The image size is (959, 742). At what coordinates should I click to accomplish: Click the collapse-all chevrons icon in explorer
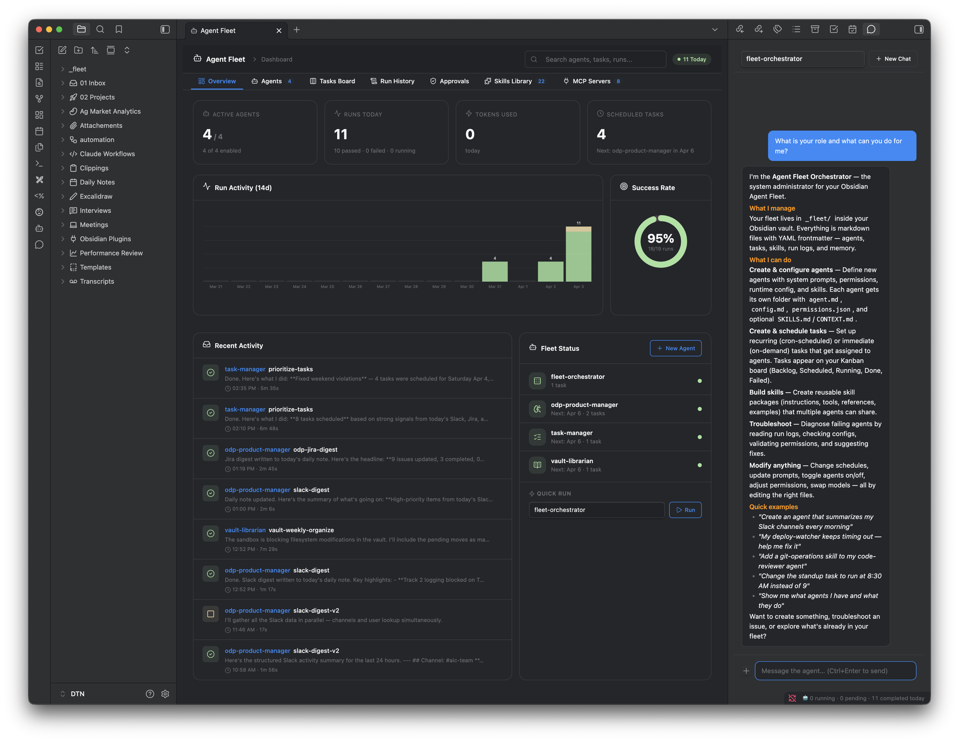coord(127,50)
